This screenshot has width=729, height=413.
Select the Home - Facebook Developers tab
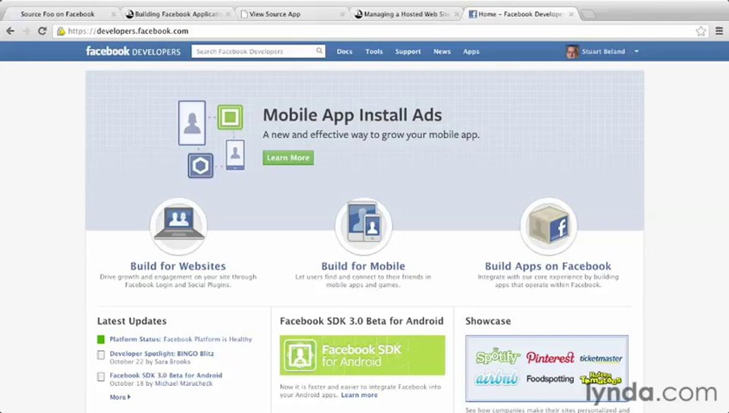click(520, 14)
